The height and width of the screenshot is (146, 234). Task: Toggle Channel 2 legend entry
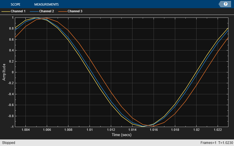tap(42, 11)
